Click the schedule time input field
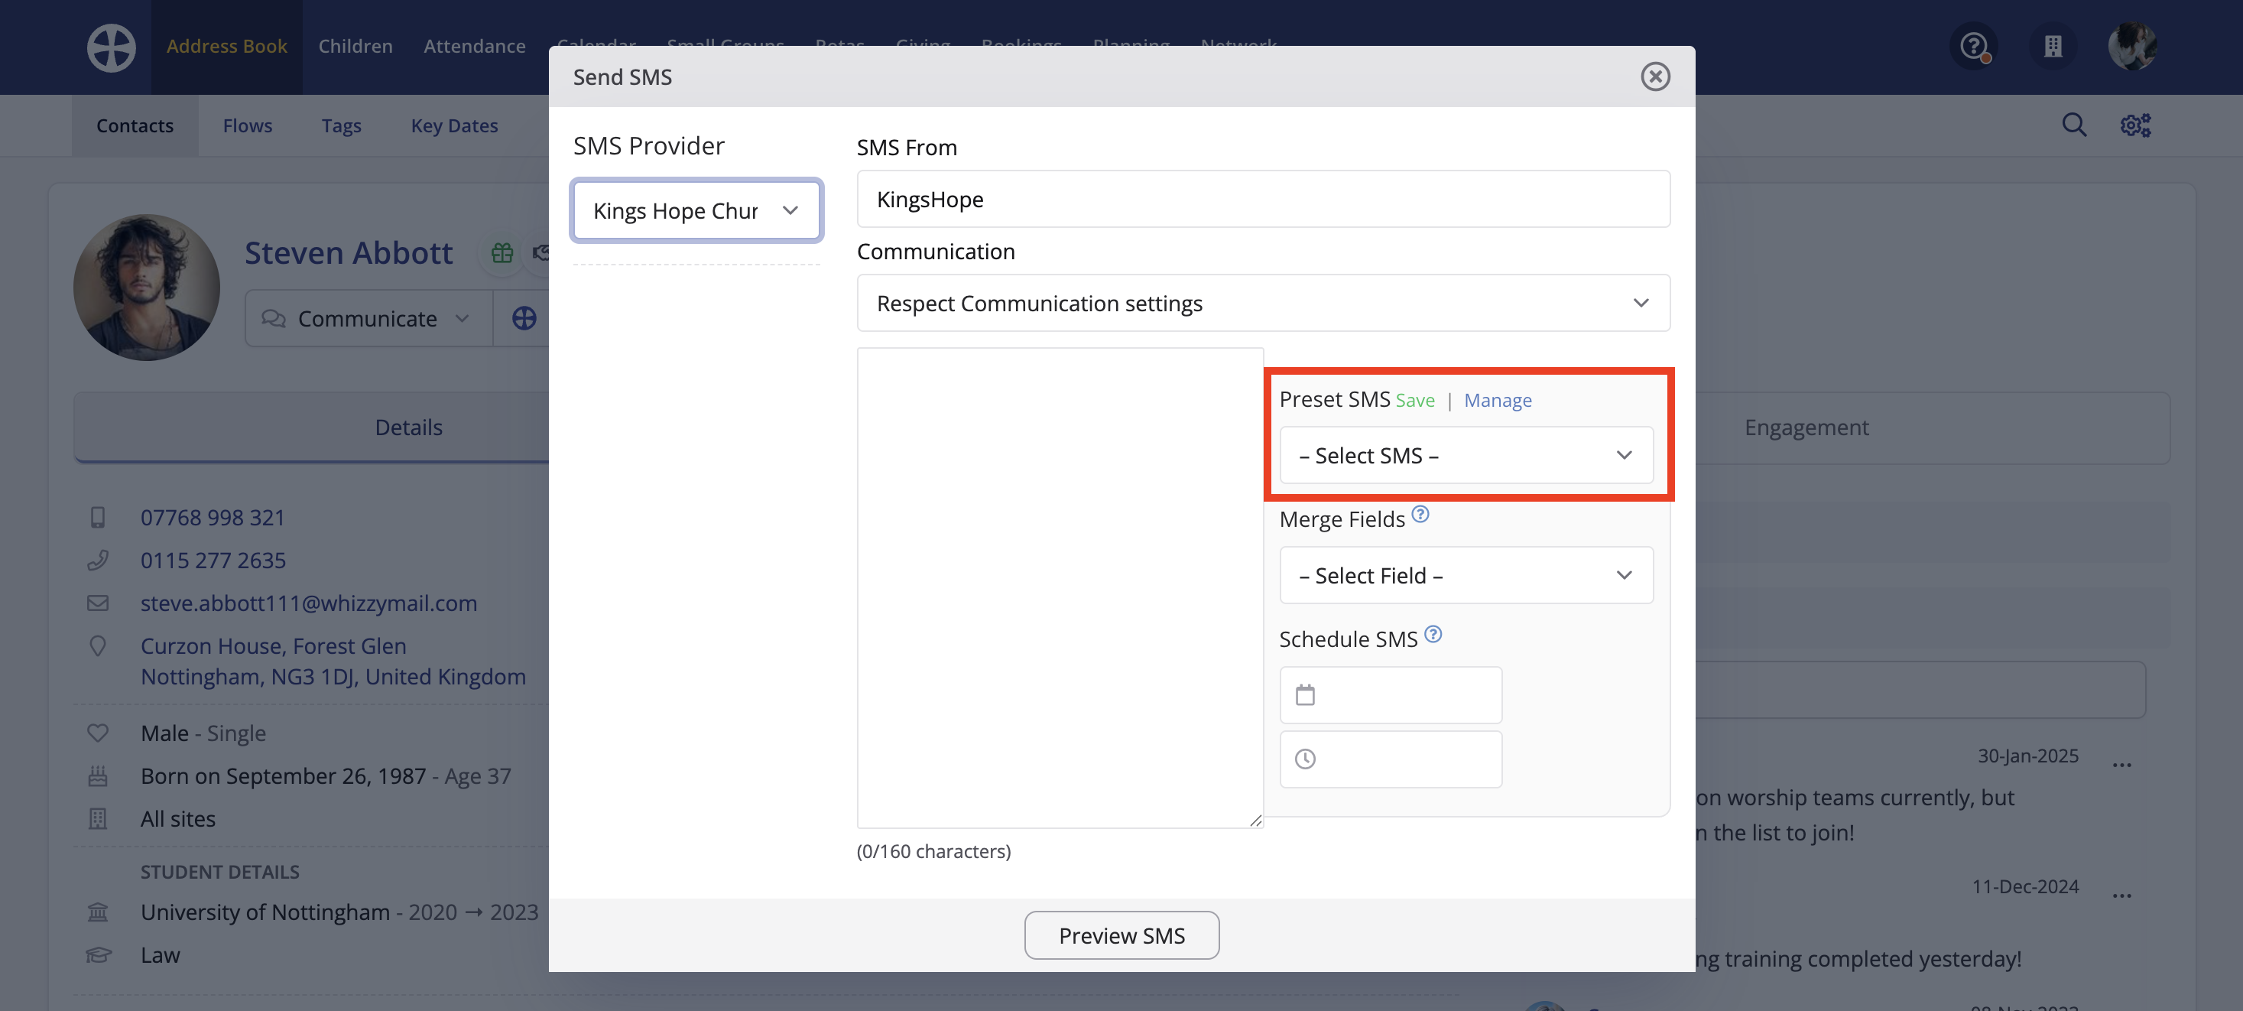2243x1011 pixels. 1391,759
